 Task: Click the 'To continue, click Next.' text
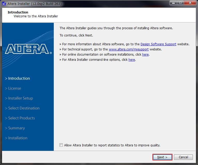76,35
